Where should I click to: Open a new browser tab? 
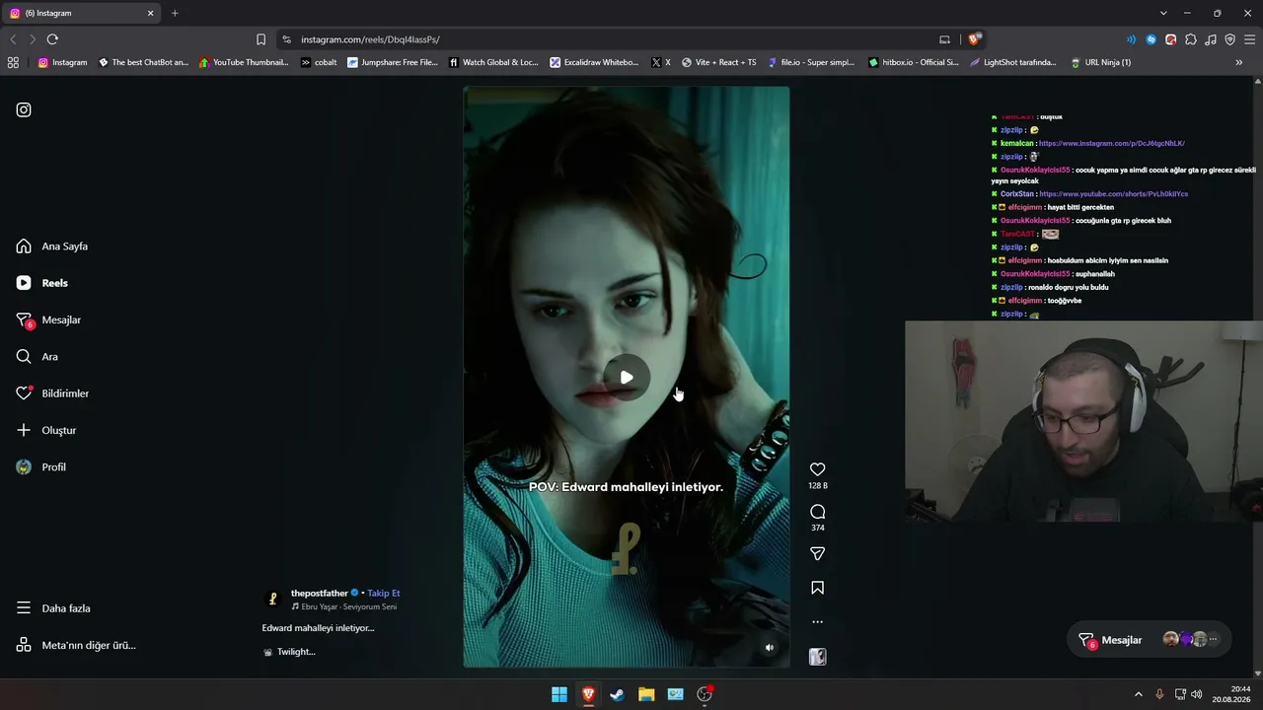click(175, 13)
